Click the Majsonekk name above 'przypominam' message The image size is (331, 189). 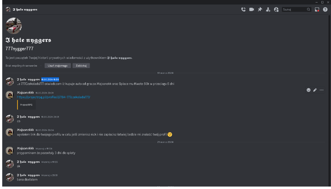25,148
